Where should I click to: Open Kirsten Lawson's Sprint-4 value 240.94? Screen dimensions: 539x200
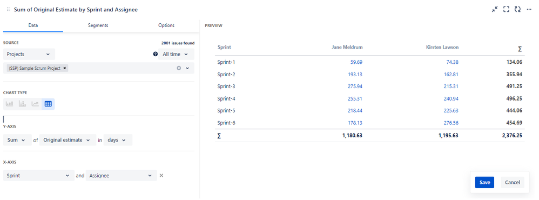(451, 98)
